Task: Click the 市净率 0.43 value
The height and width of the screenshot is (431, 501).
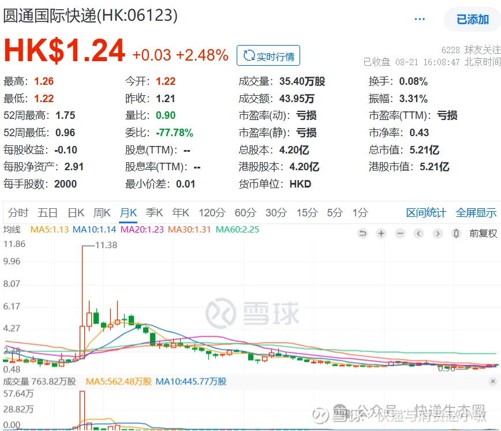Action: point(419,133)
